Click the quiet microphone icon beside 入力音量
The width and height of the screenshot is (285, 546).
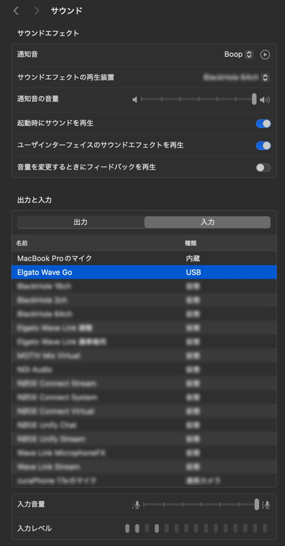click(136, 504)
